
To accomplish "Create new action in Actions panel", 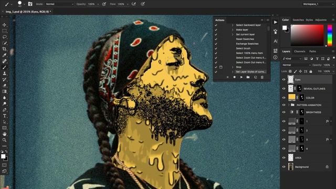I will [255, 77].
